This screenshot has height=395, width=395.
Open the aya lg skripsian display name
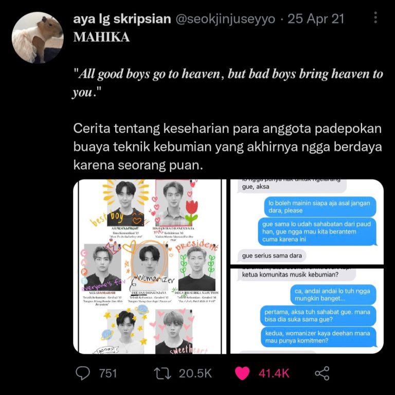point(122,19)
